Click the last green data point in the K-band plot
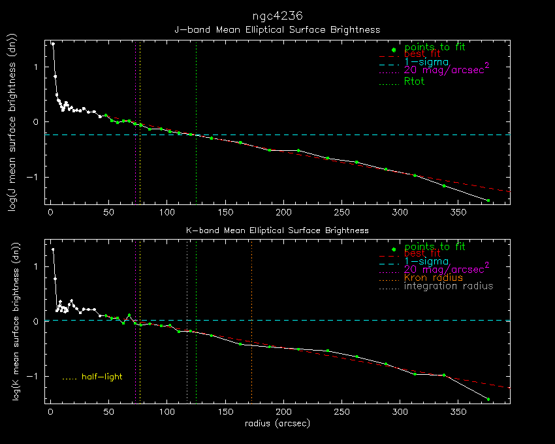555x444 pixels. (x=488, y=399)
